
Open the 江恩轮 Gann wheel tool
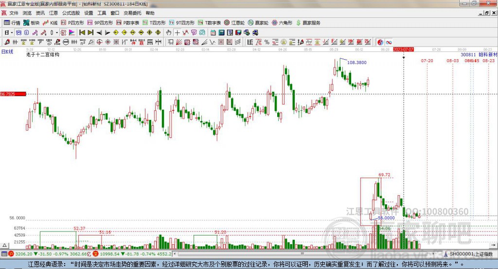click(x=234, y=23)
